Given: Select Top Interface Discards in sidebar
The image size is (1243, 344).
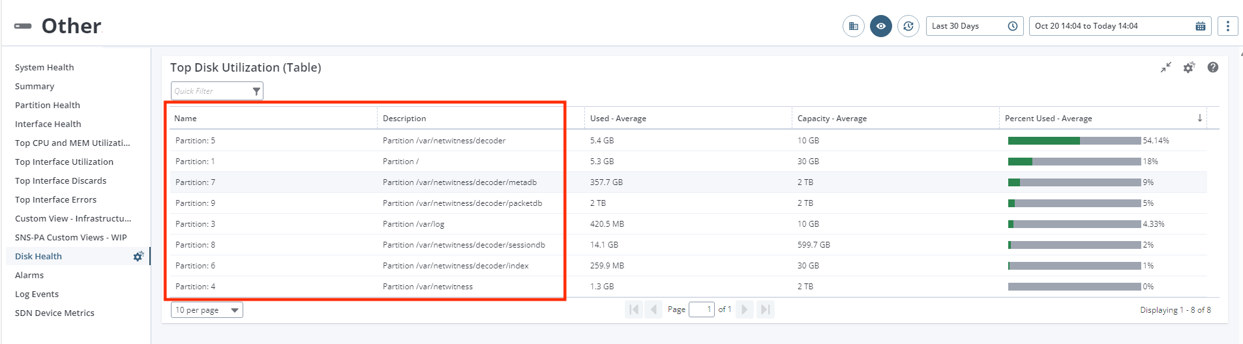Looking at the screenshot, I should tap(61, 180).
